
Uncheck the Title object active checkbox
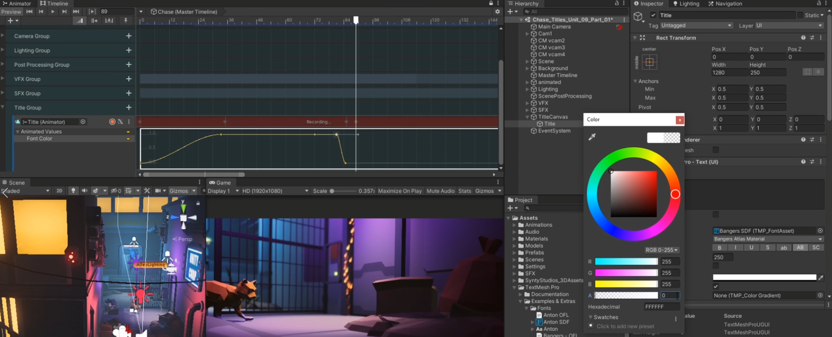pos(653,15)
